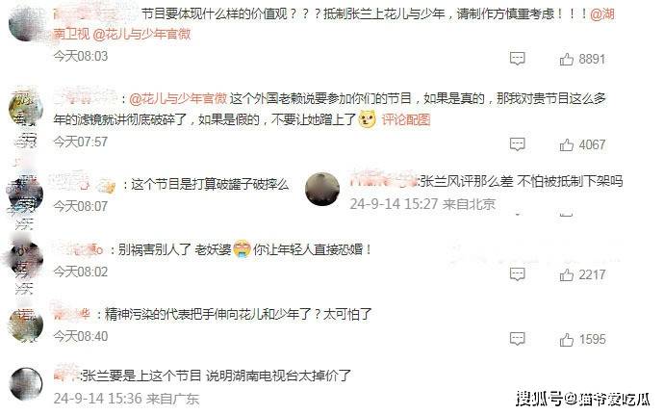
Task: Open replies on the 08:02 comment
Action: [517, 274]
